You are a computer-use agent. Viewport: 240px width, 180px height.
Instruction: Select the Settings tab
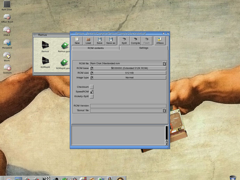pyautogui.click(x=144, y=48)
